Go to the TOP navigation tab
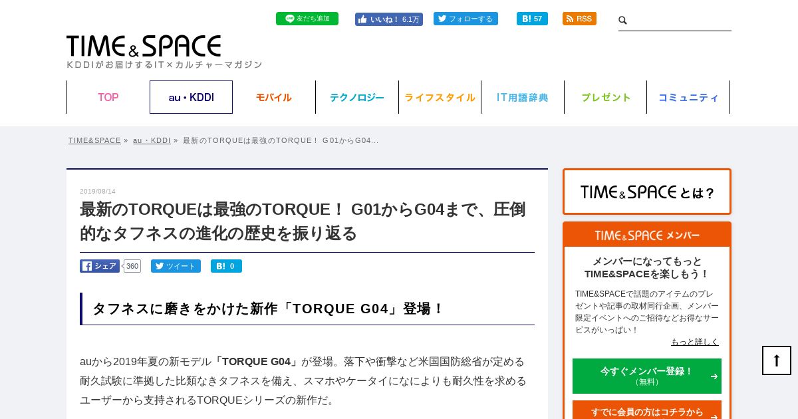798x419 pixels. (x=108, y=97)
